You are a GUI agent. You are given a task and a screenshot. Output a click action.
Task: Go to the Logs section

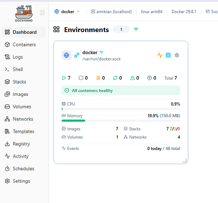coord(24,57)
